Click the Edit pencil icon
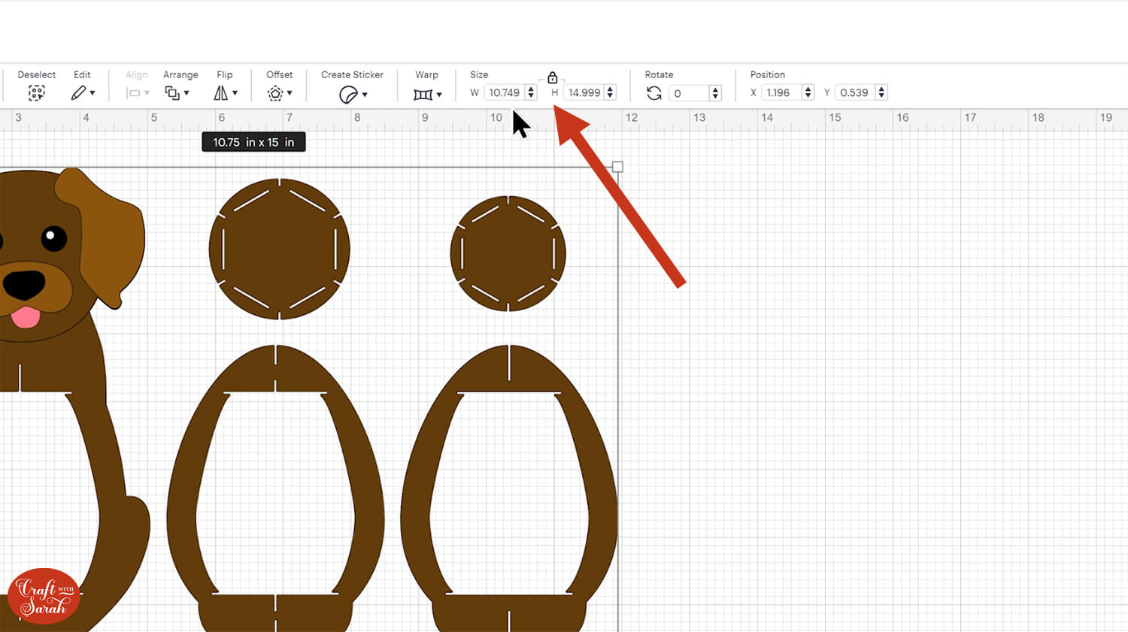Viewport: 1128px width, 632px height. (78, 93)
